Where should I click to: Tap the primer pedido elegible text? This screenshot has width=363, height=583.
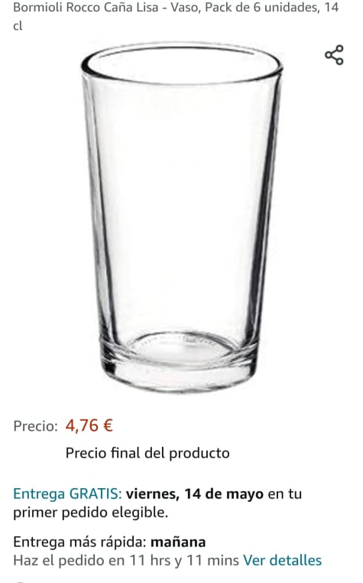(x=91, y=513)
